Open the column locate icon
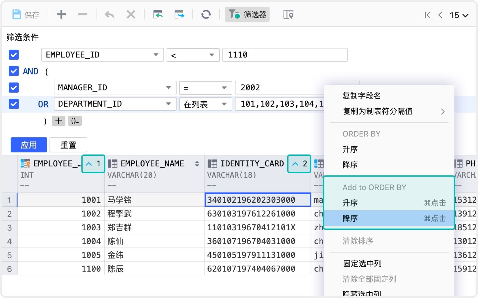This screenshot has height=298, width=478. (288, 15)
